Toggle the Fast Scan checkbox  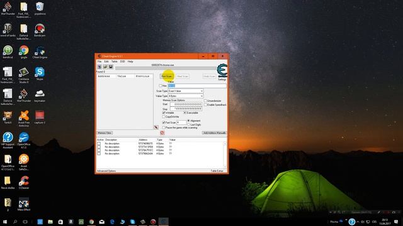coord(164,122)
